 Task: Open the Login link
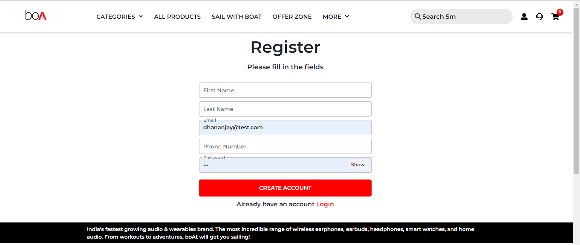325,204
